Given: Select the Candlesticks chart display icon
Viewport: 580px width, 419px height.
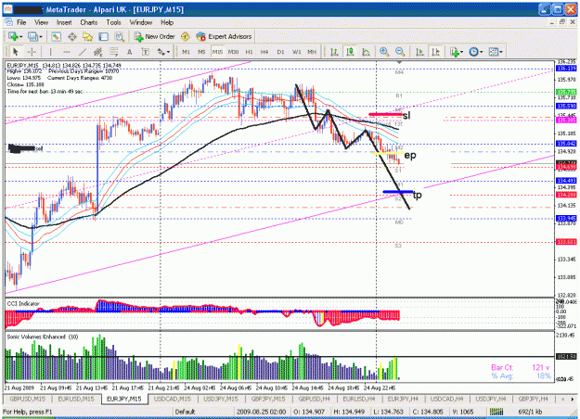Looking at the screenshot, I should [350, 52].
